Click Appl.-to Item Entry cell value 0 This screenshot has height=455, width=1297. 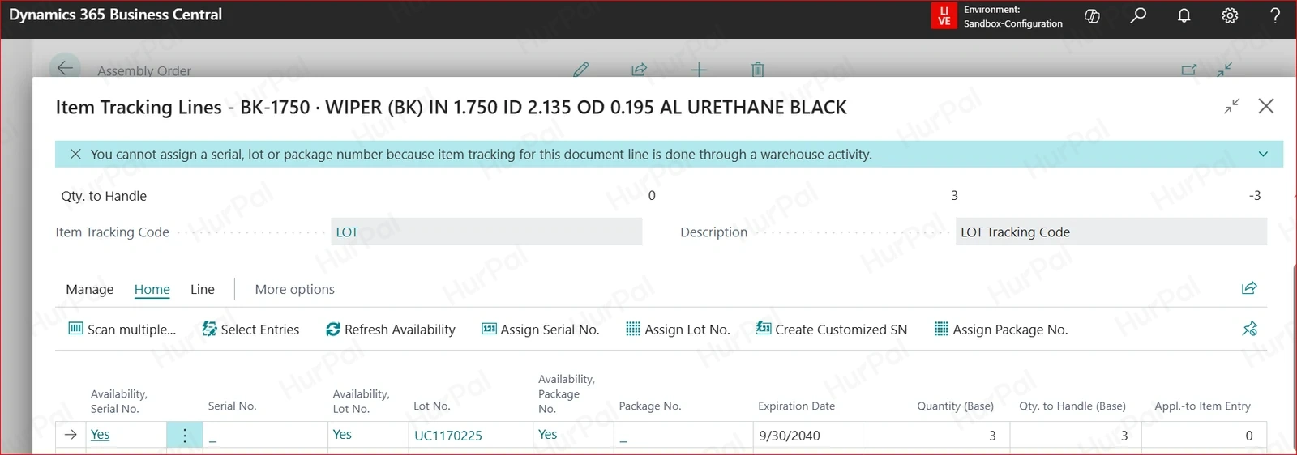[x=1204, y=436]
